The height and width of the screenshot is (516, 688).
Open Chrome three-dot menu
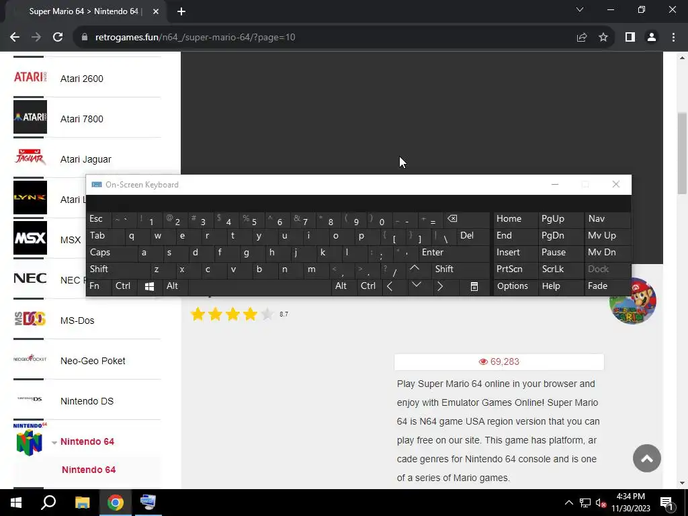coord(673,38)
